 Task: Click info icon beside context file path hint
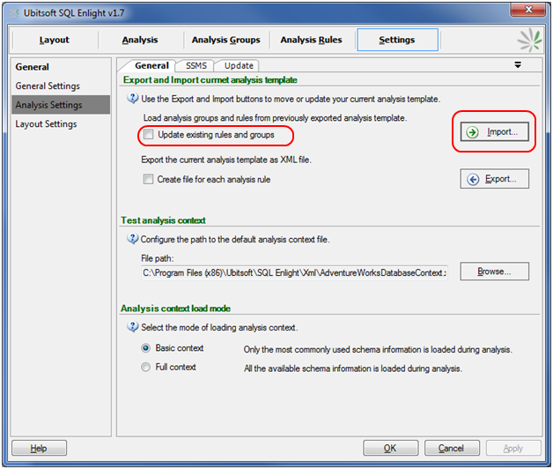(133, 239)
